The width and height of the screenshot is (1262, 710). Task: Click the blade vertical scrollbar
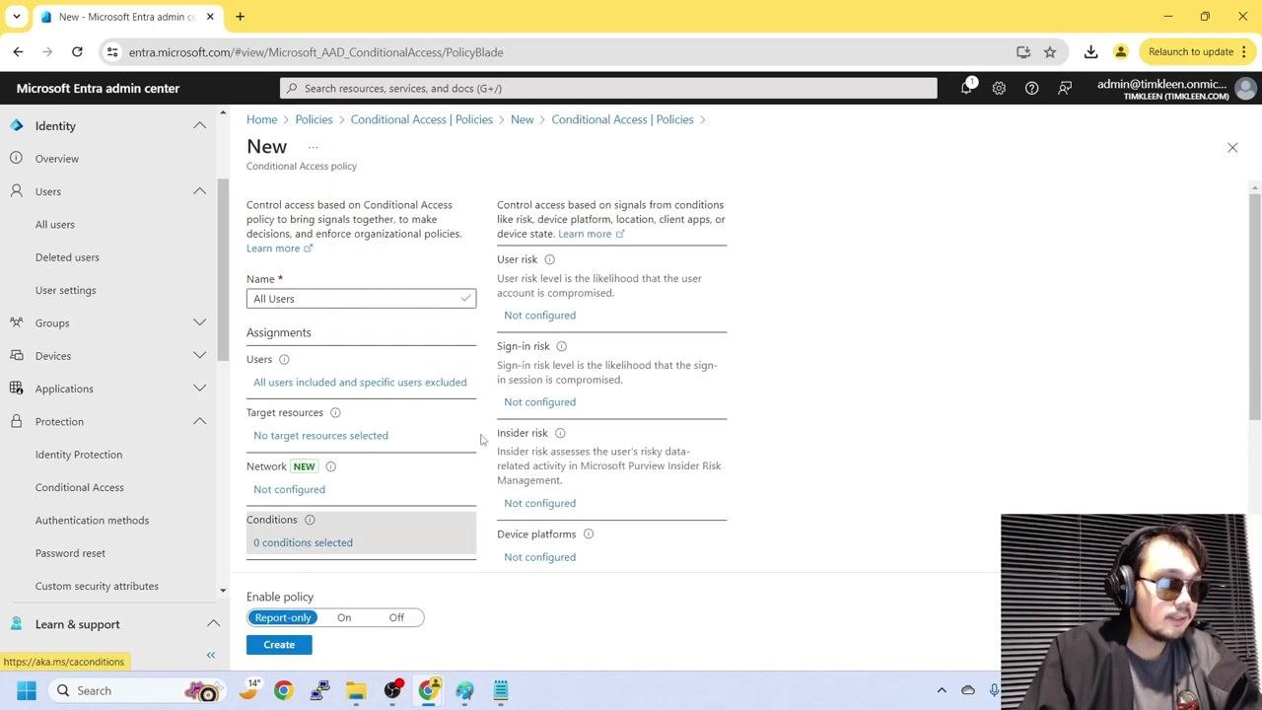click(x=1255, y=305)
